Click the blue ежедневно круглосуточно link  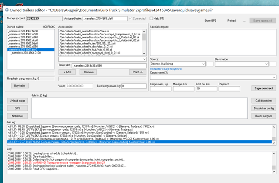point(166,69)
